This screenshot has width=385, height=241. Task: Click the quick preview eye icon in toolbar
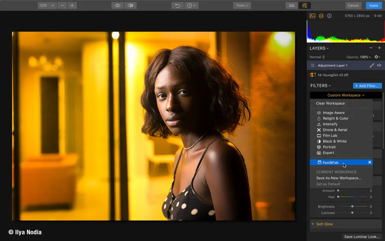coord(117,6)
